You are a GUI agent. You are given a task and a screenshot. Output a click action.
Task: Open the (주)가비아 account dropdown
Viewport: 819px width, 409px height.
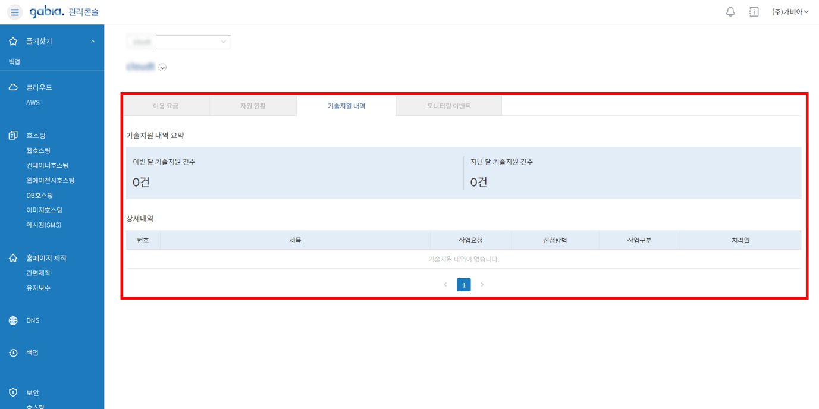tap(790, 12)
